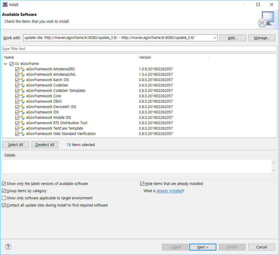Screen dimensions: 279x255
Task: Click the eGovFrame category icon
Action: click(17, 64)
